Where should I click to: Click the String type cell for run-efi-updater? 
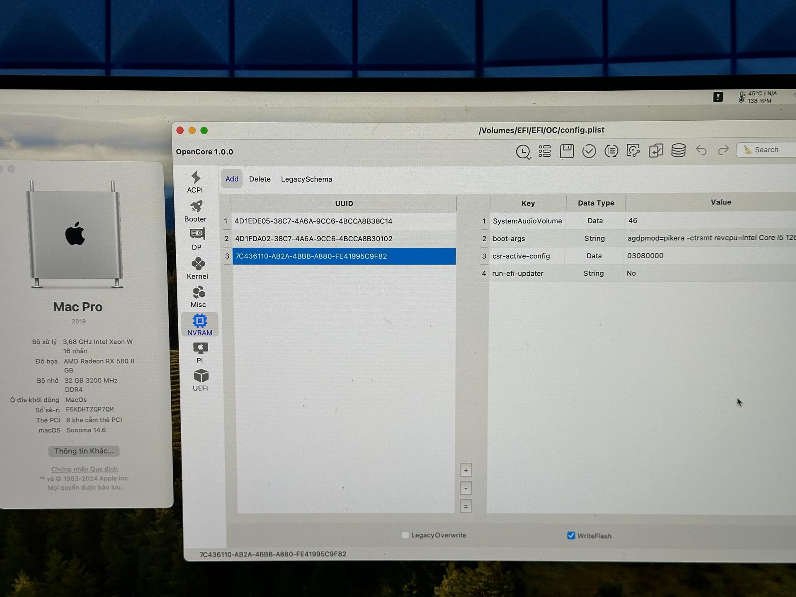click(x=593, y=273)
